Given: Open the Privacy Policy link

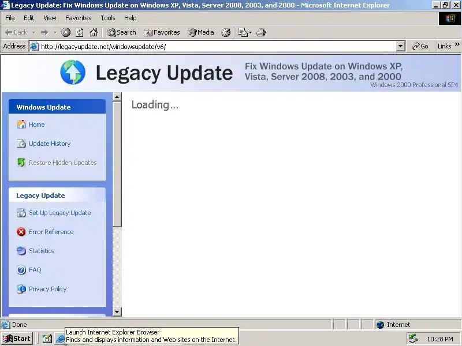Looking at the screenshot, I should [x=48, y=289].
